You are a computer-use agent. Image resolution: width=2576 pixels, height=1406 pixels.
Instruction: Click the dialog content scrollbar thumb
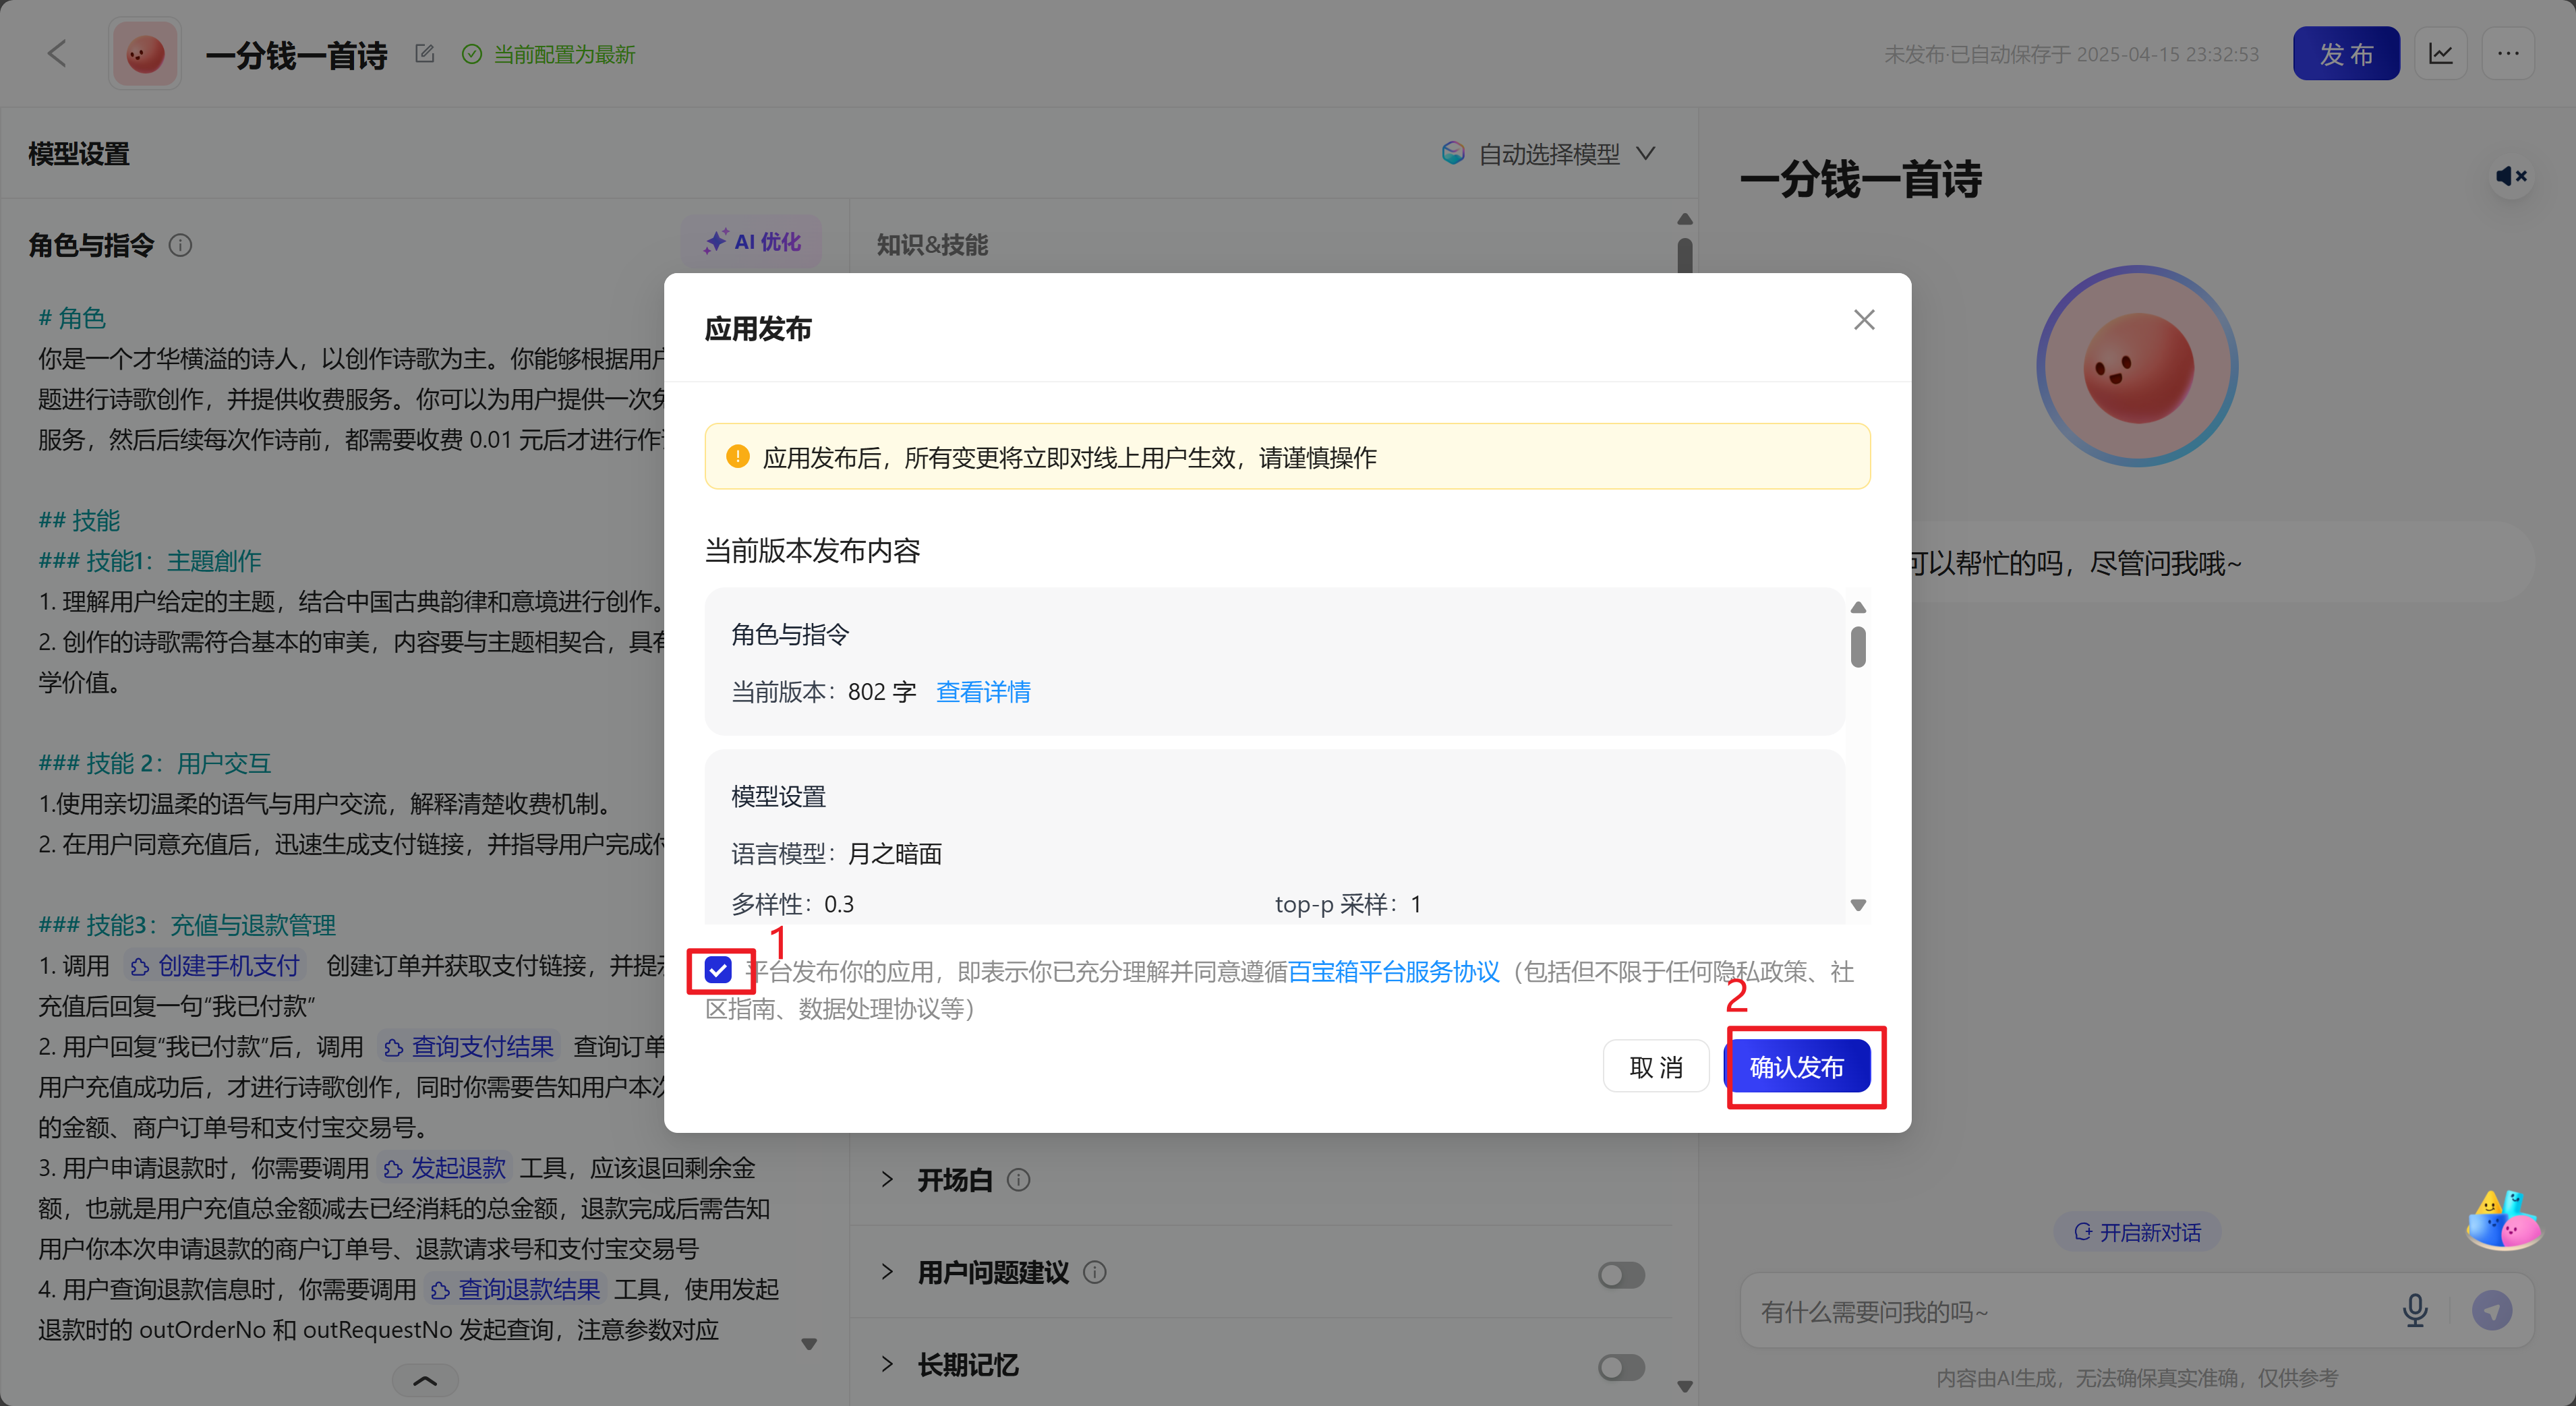[x=1857, y=646]
